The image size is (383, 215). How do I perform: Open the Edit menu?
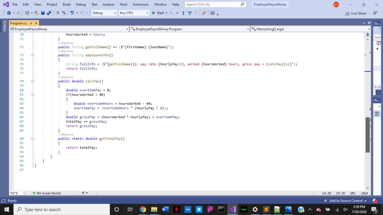[26, 4]
